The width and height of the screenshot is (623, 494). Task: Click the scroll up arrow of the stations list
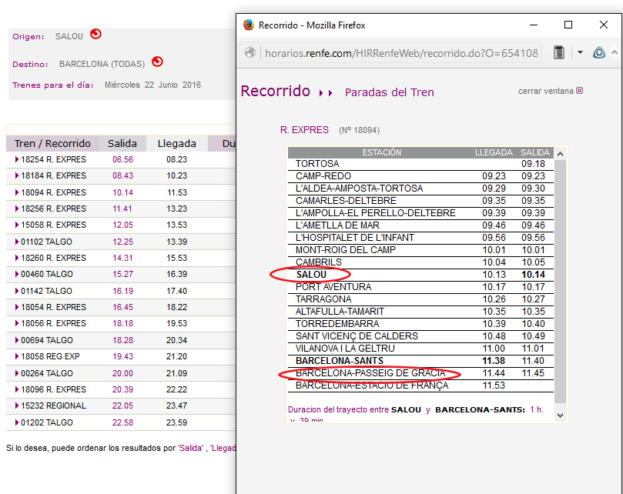(560, 154)
